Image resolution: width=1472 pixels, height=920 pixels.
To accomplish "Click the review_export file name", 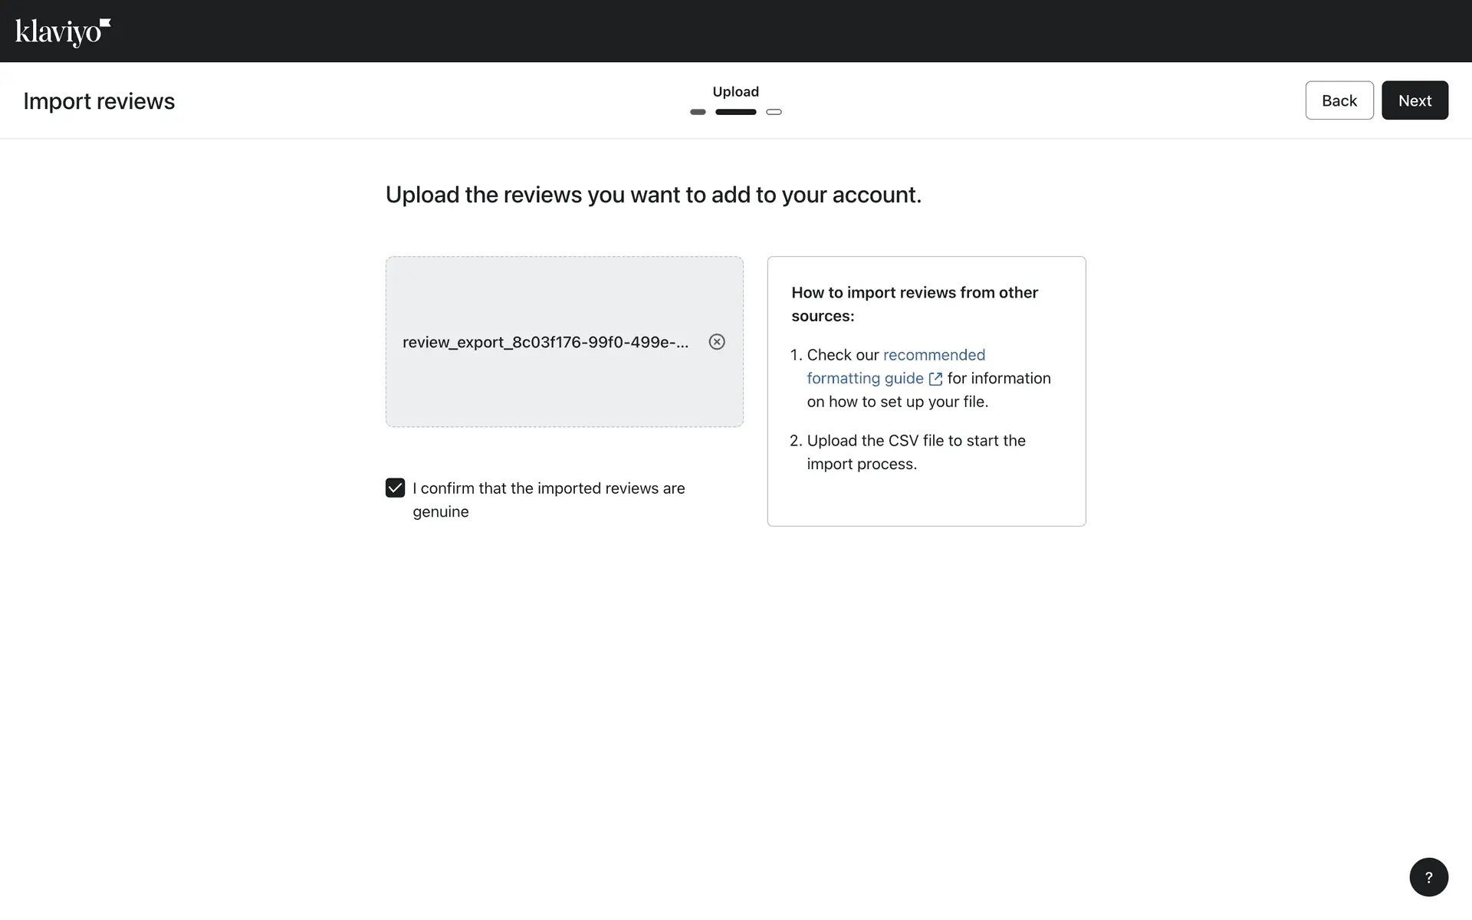I will click(x=545, y=343).
